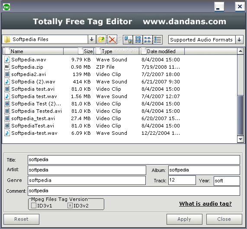Click the archive icon of Softpedia.zip
The height and width of the screenshot is (229, 247).
7,67
